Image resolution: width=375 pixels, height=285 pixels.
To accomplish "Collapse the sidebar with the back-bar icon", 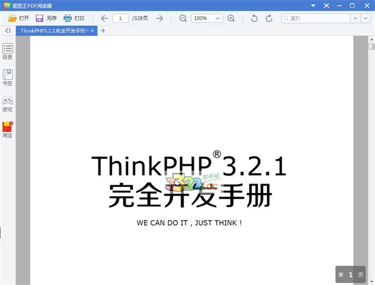I will click(8, 31).
